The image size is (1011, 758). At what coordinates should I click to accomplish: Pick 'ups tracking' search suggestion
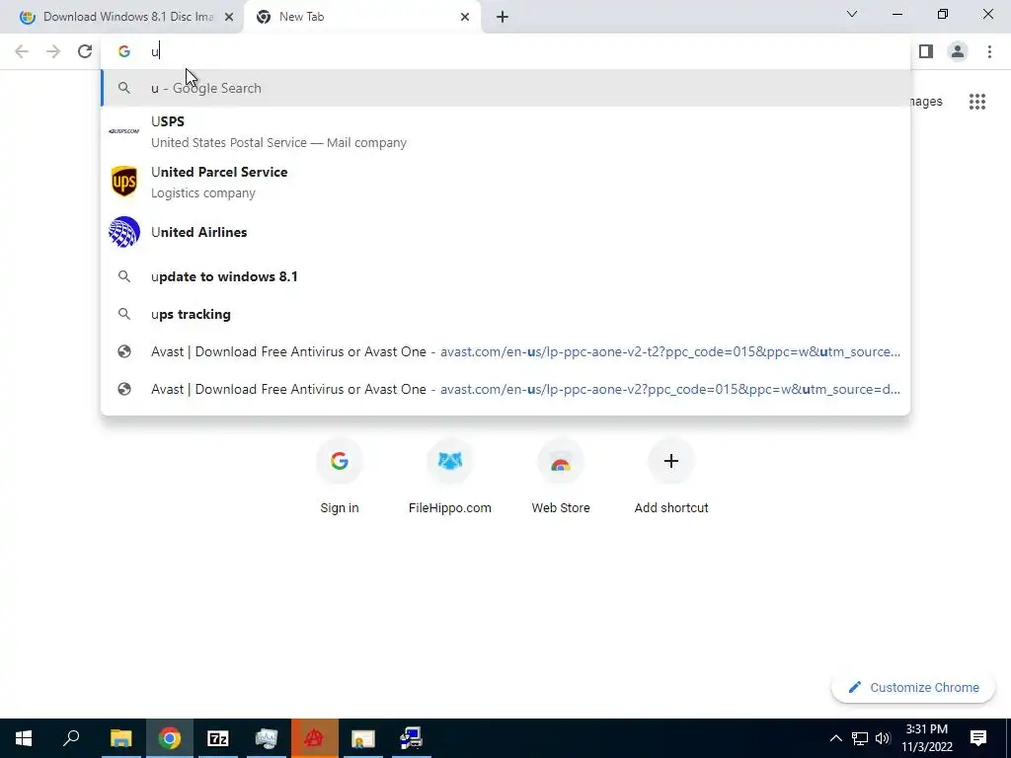point(505,314)
